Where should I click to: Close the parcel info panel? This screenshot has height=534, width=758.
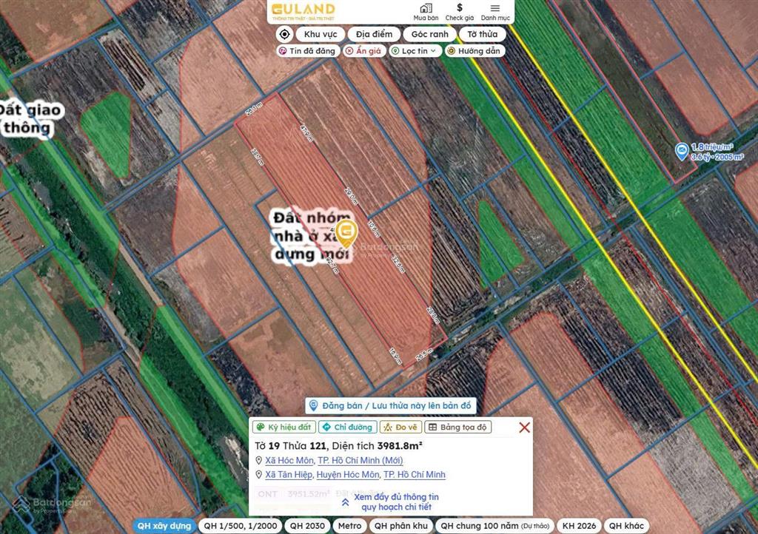coord(524,427)
